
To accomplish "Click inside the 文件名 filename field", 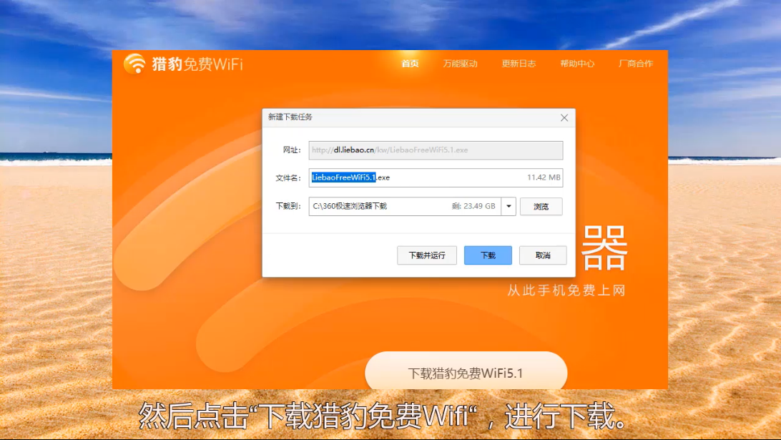I will tap(451, 177).
